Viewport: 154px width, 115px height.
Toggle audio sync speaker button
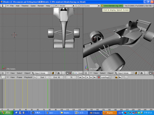[126, 77]
